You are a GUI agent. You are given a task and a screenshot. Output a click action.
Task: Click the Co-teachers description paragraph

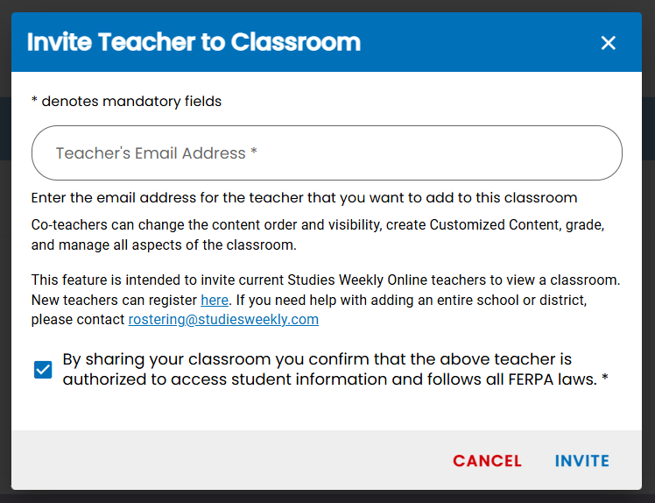click(x=318, y=235)
